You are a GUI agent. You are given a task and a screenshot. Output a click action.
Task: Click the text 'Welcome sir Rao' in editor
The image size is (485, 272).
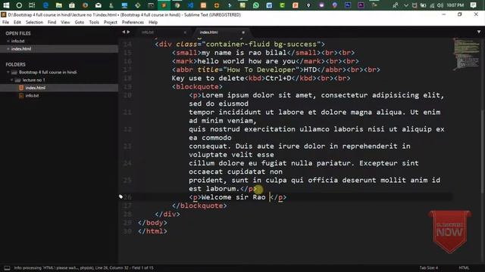[x=233, y=197]
